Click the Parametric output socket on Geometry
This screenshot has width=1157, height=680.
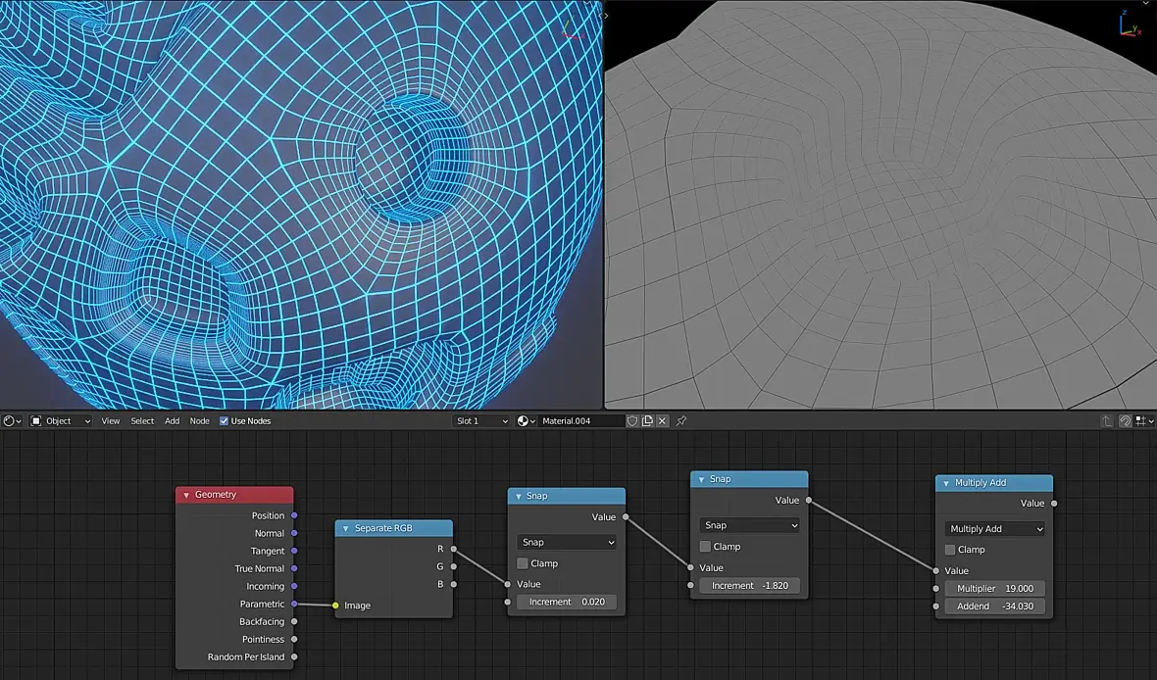[294, 604]
